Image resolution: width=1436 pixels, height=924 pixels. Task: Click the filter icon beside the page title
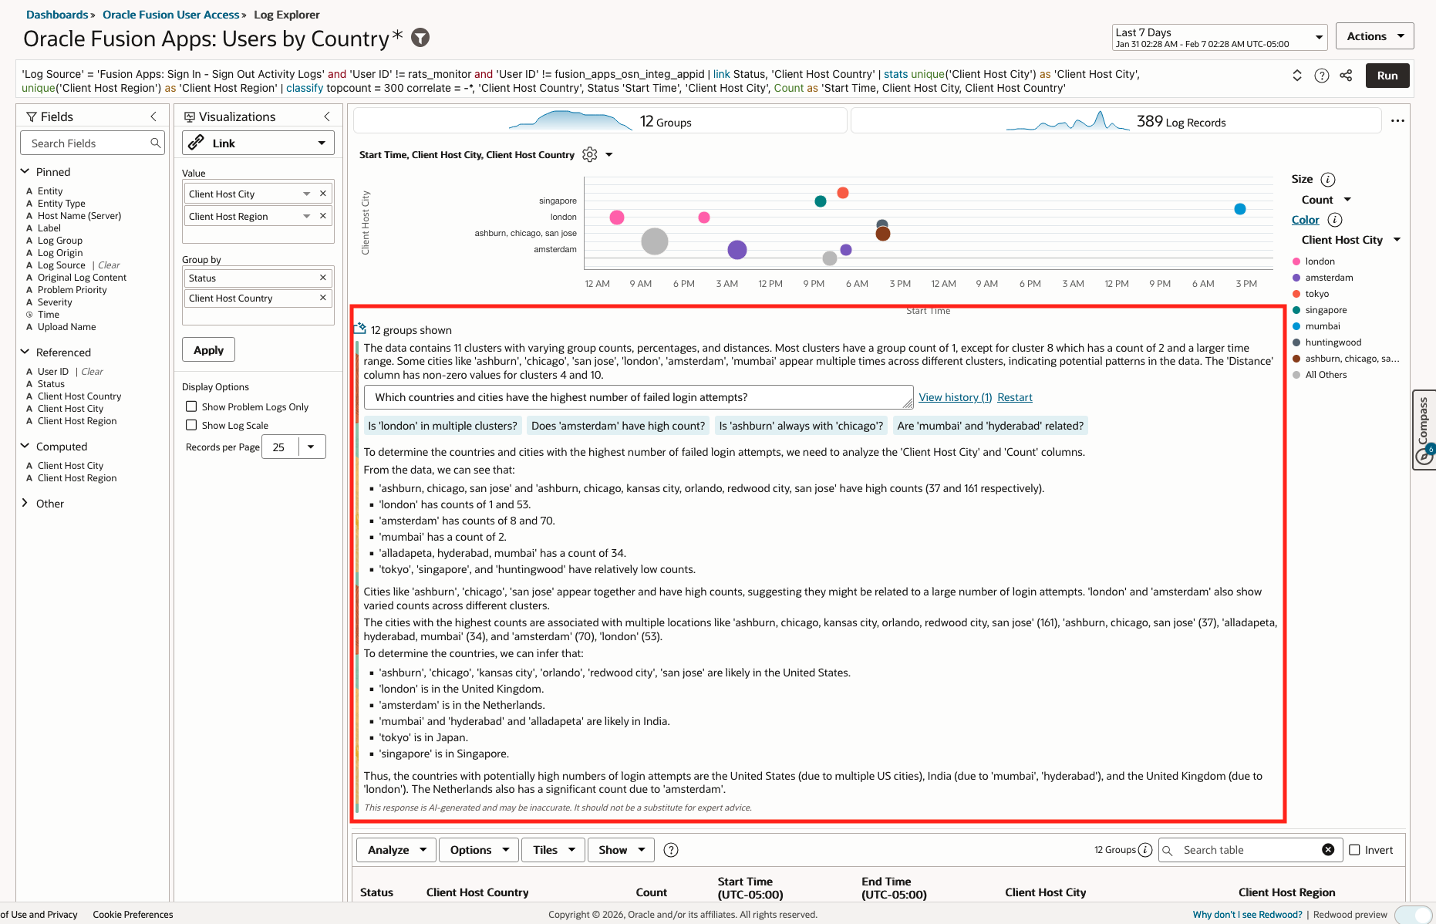pyautogui.click(x=420, y=37)
